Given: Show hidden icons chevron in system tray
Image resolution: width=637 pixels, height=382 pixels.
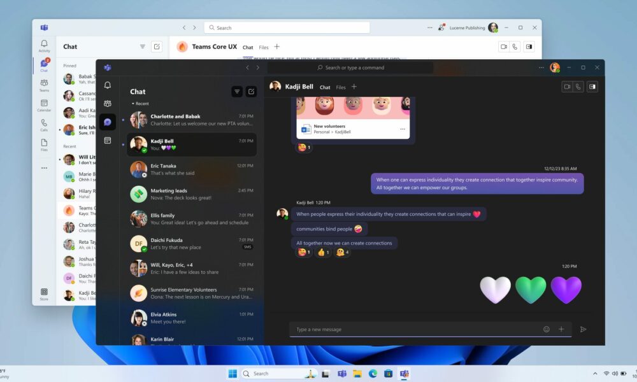Looking at the screenshot, I should pos(595,374).
